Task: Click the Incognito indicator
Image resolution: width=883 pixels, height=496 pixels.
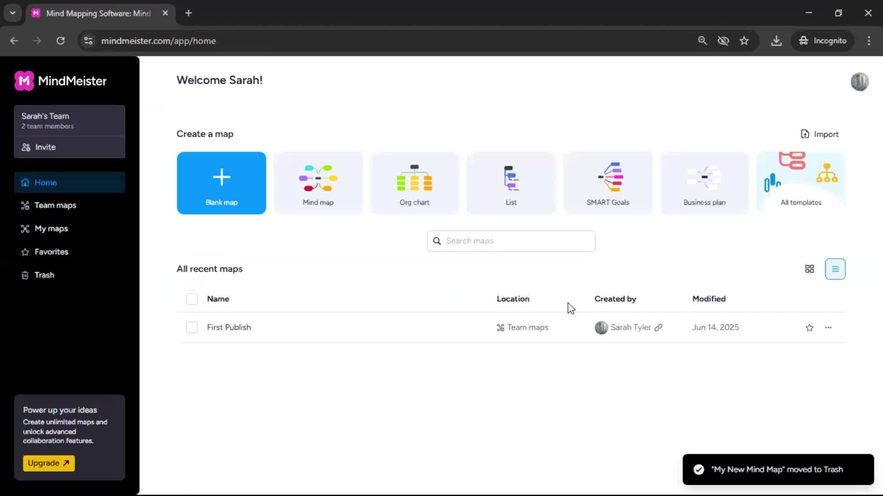Action: pyautogui.click(x=823, y=41)
